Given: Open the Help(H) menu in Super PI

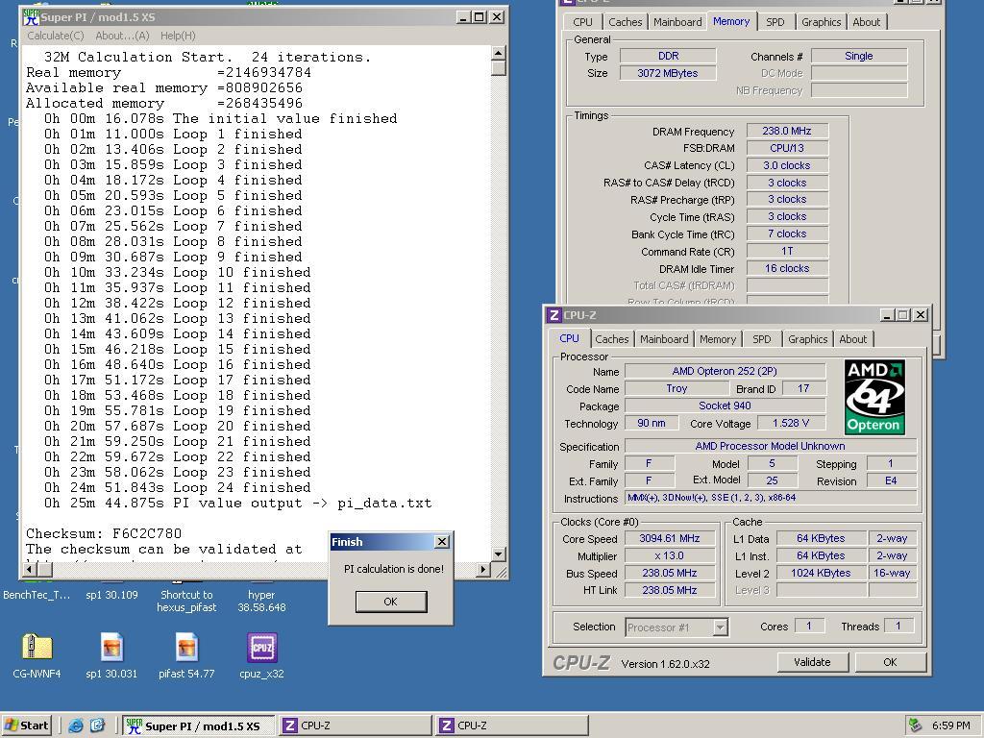Looking at the screenshot, I should (178, 36).
